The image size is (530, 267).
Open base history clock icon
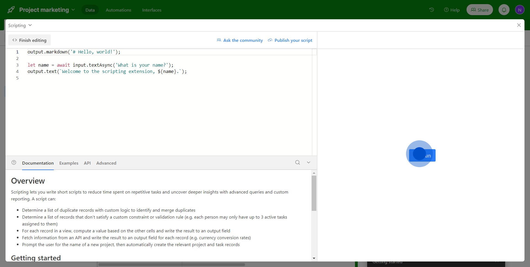click(432, 10)
